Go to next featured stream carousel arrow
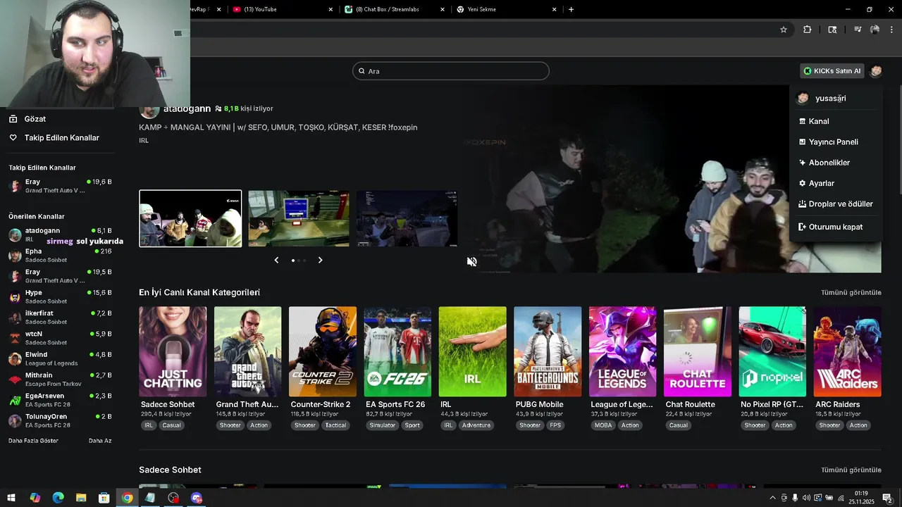This screenshot has width=902, height=507. click(x=320, y=260)
